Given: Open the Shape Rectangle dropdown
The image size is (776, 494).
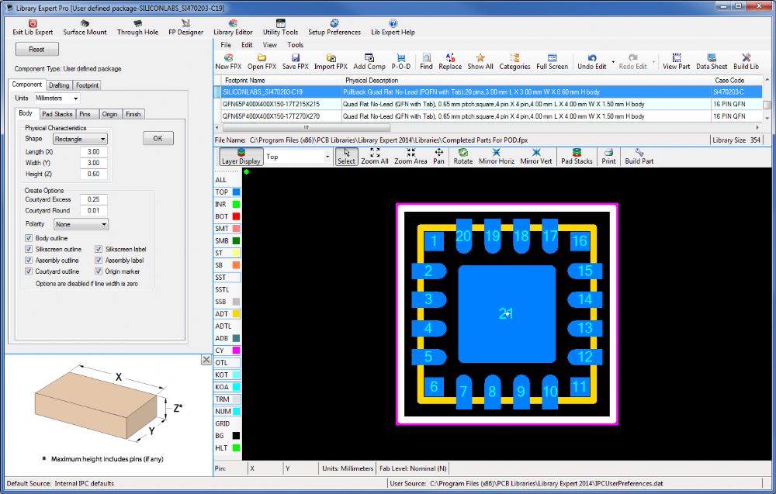Looking at the screenshot, I should pos(80,139).
